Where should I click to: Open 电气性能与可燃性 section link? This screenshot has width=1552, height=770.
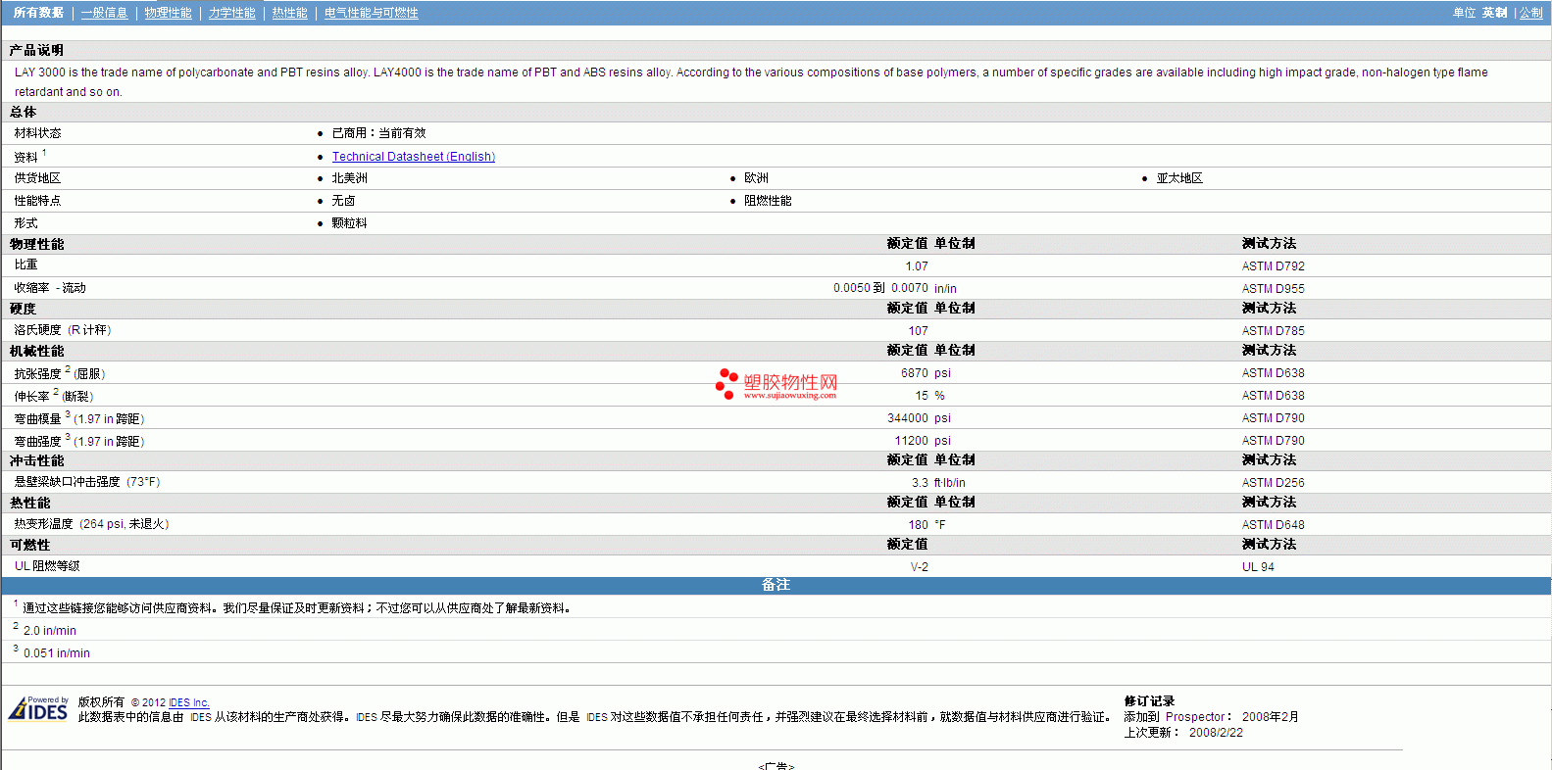click(372, 13)
